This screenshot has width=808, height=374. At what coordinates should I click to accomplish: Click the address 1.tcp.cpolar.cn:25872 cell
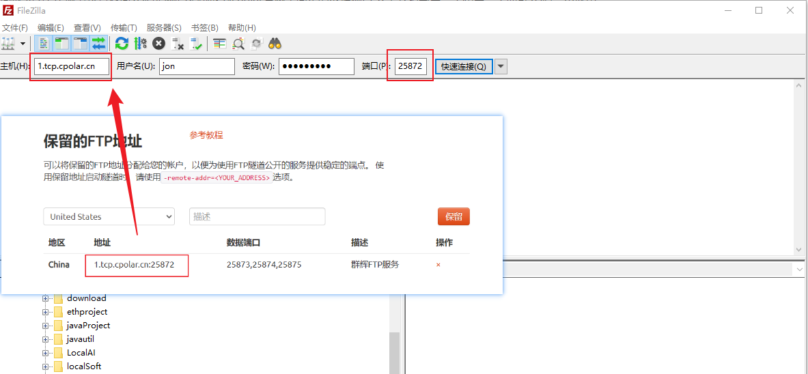(x=134, y=265)
